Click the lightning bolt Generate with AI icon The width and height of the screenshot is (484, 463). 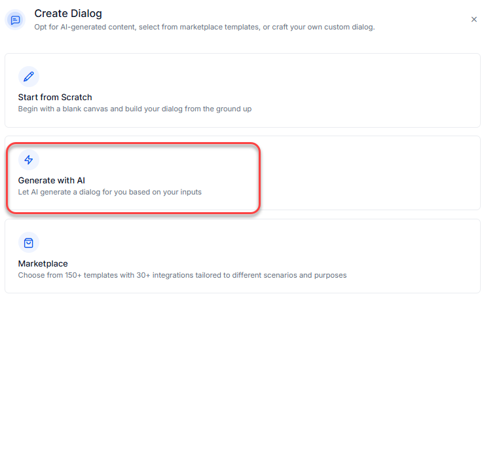tap(28, 160)
